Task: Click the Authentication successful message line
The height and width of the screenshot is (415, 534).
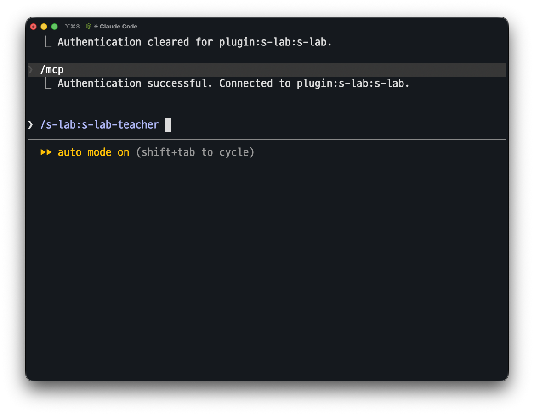Action: point(233,84)
